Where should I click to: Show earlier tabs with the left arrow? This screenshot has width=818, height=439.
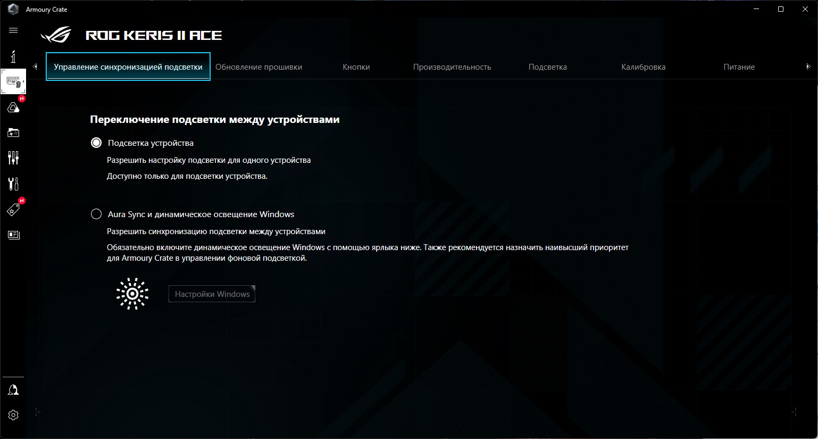coord(35,67)
